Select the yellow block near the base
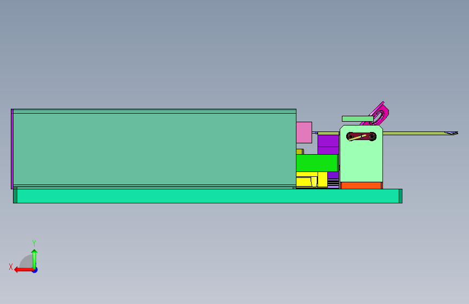 coord(312,180)
